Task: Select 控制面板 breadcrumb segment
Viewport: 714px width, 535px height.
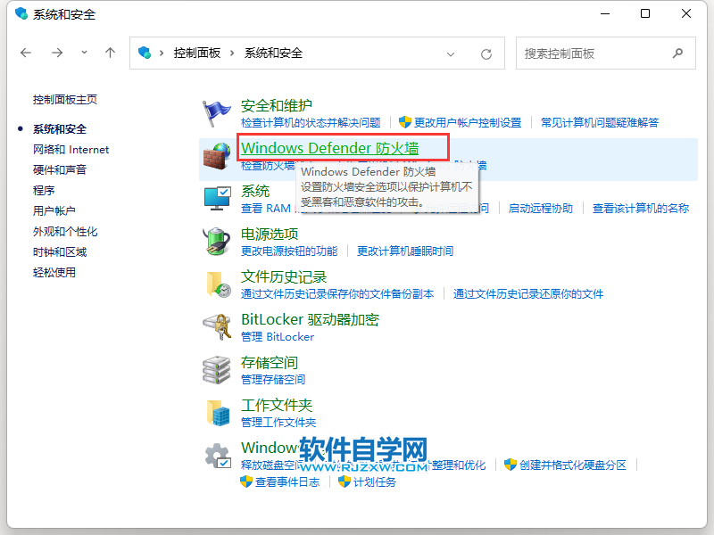Action: click(197, 53)
